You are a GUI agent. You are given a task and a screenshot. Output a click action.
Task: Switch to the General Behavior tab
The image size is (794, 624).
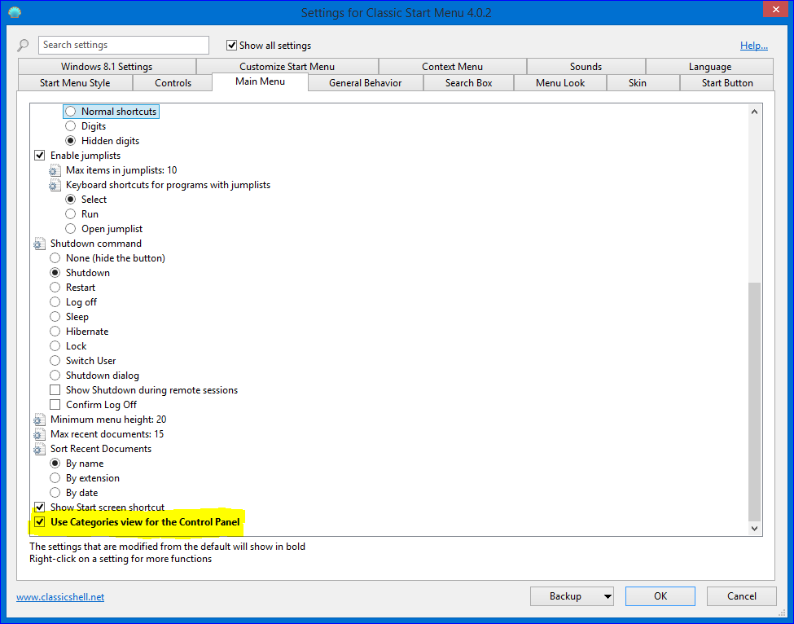pyautogui.click(x=365, y=83)
